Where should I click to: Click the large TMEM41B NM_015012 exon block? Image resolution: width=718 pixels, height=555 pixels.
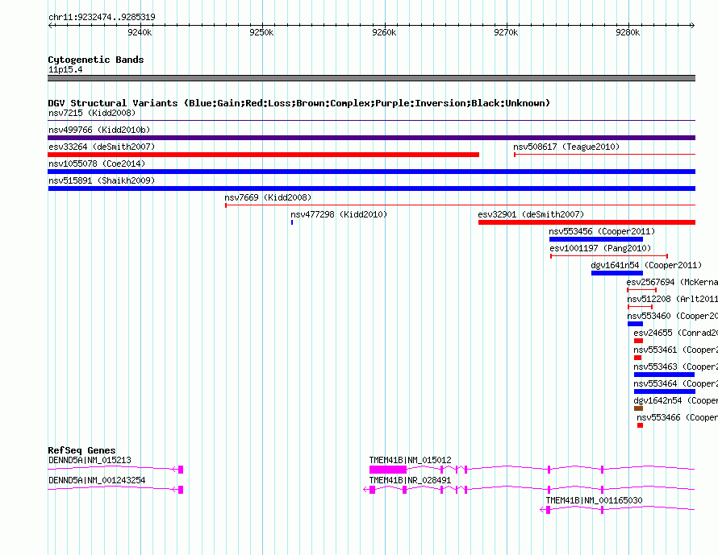pyautogui.click(x=388, y=470)
